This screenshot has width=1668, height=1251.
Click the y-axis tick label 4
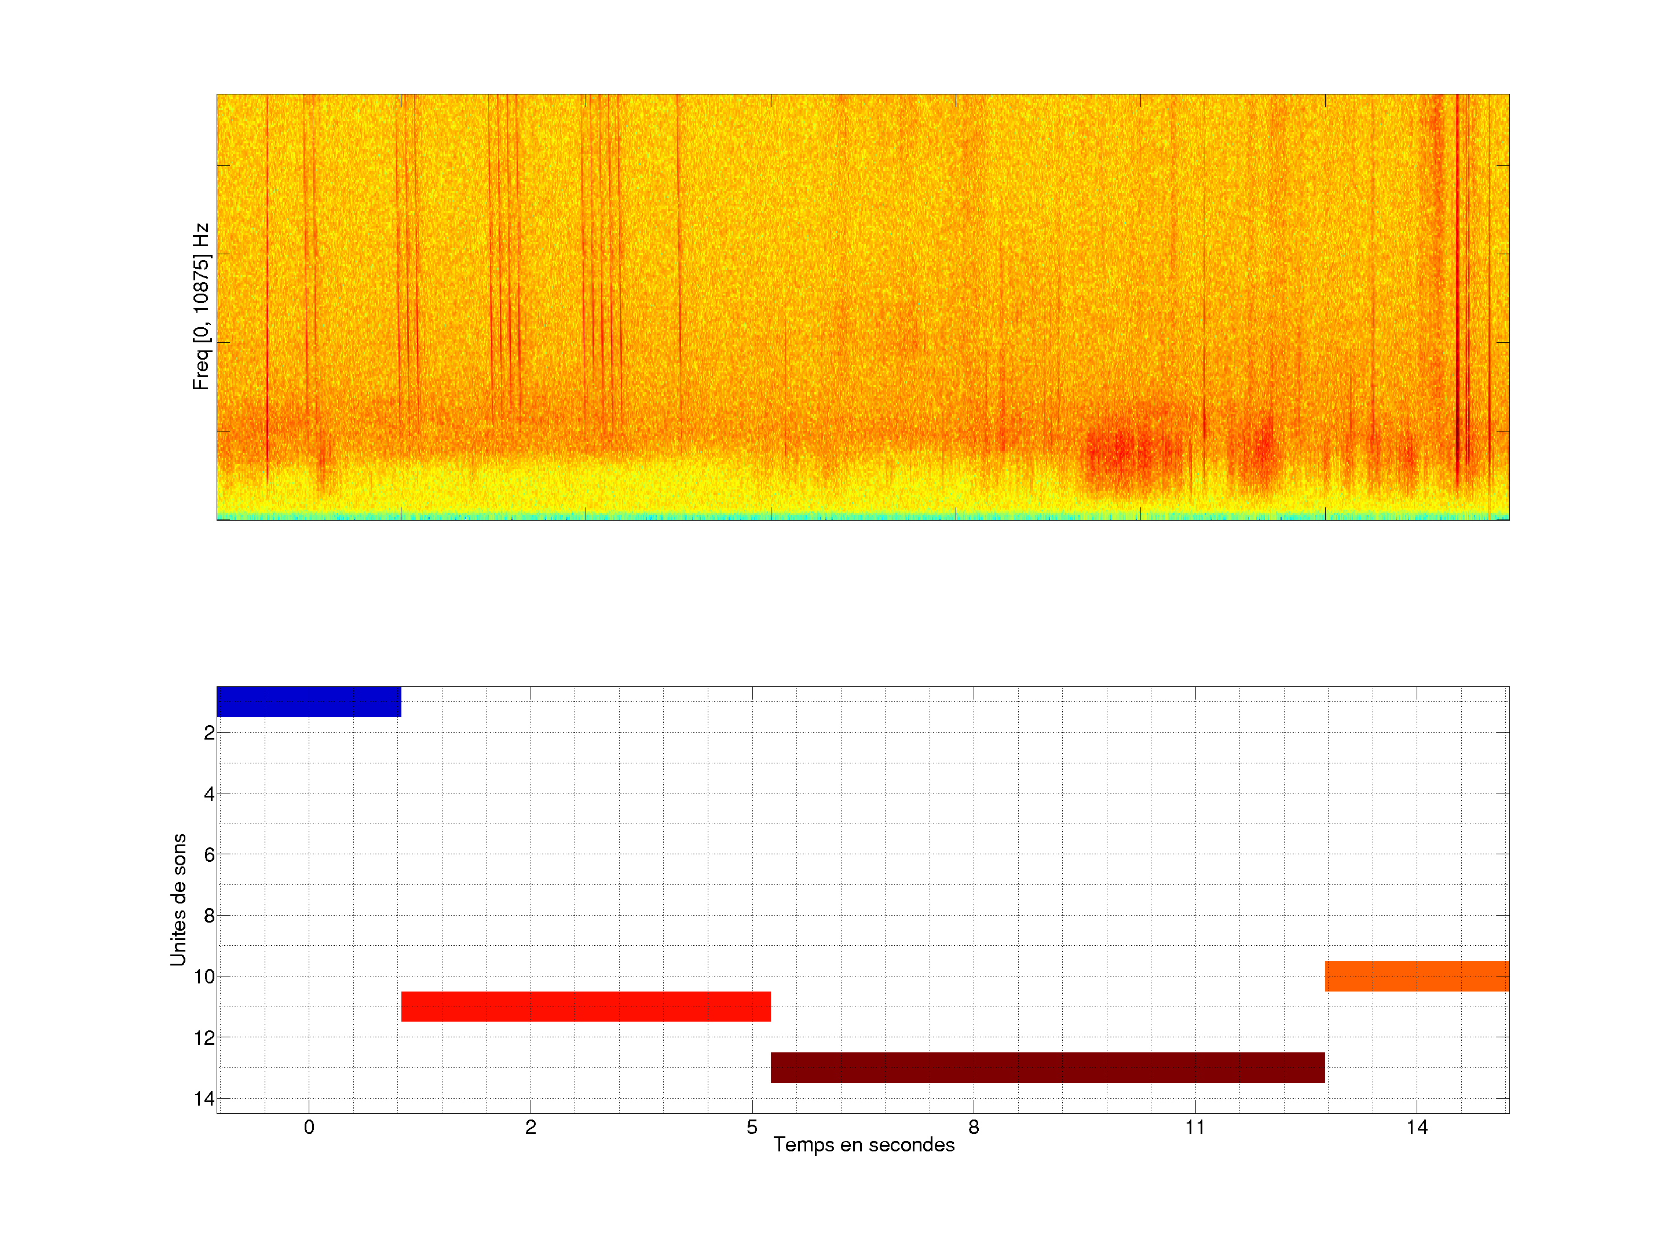pos(209,793)
